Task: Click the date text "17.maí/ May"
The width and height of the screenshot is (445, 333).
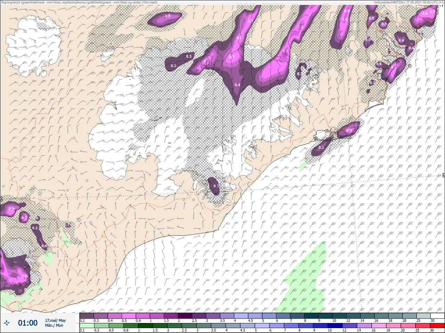Action: 55,320
